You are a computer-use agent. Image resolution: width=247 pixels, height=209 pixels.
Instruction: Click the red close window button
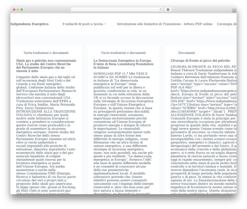[x=14, y=9]
